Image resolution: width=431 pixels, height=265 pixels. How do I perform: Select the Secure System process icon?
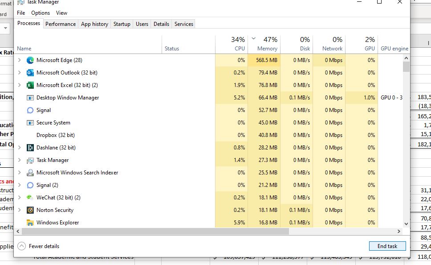click(x=30, y=123)
